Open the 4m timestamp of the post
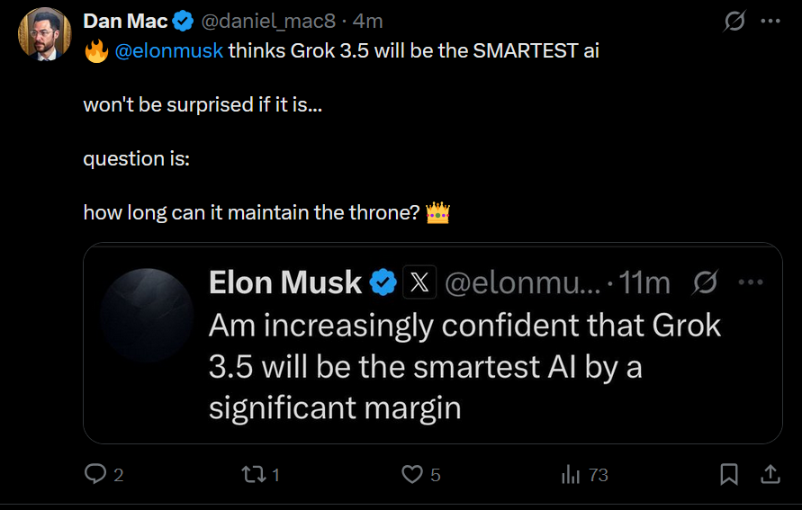This screenshot has height=510, width=802. 367,22
